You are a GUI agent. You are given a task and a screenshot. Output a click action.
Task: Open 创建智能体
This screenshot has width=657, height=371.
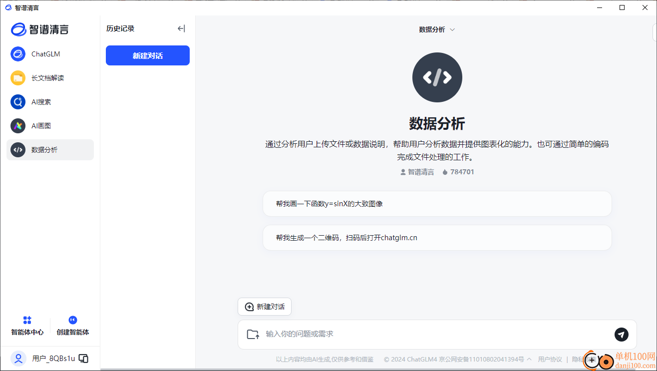73,326
